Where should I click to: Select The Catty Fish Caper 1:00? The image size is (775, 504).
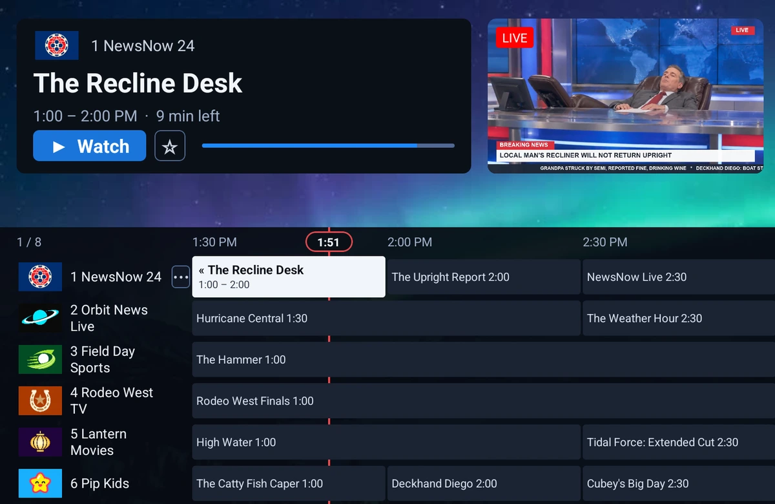(x=289, y=484)
